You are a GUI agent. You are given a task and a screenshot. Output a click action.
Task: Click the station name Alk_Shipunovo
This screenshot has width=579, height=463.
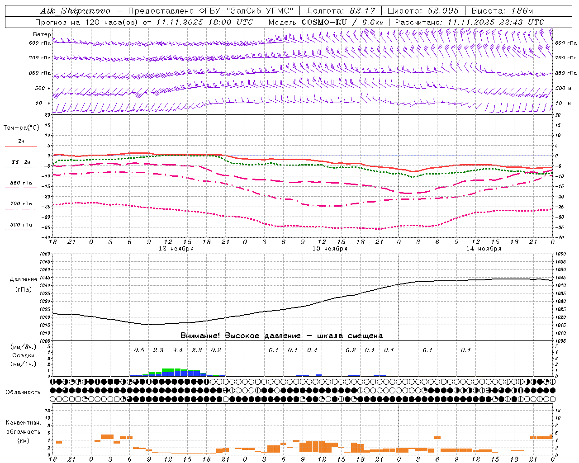tap(75, 11)
